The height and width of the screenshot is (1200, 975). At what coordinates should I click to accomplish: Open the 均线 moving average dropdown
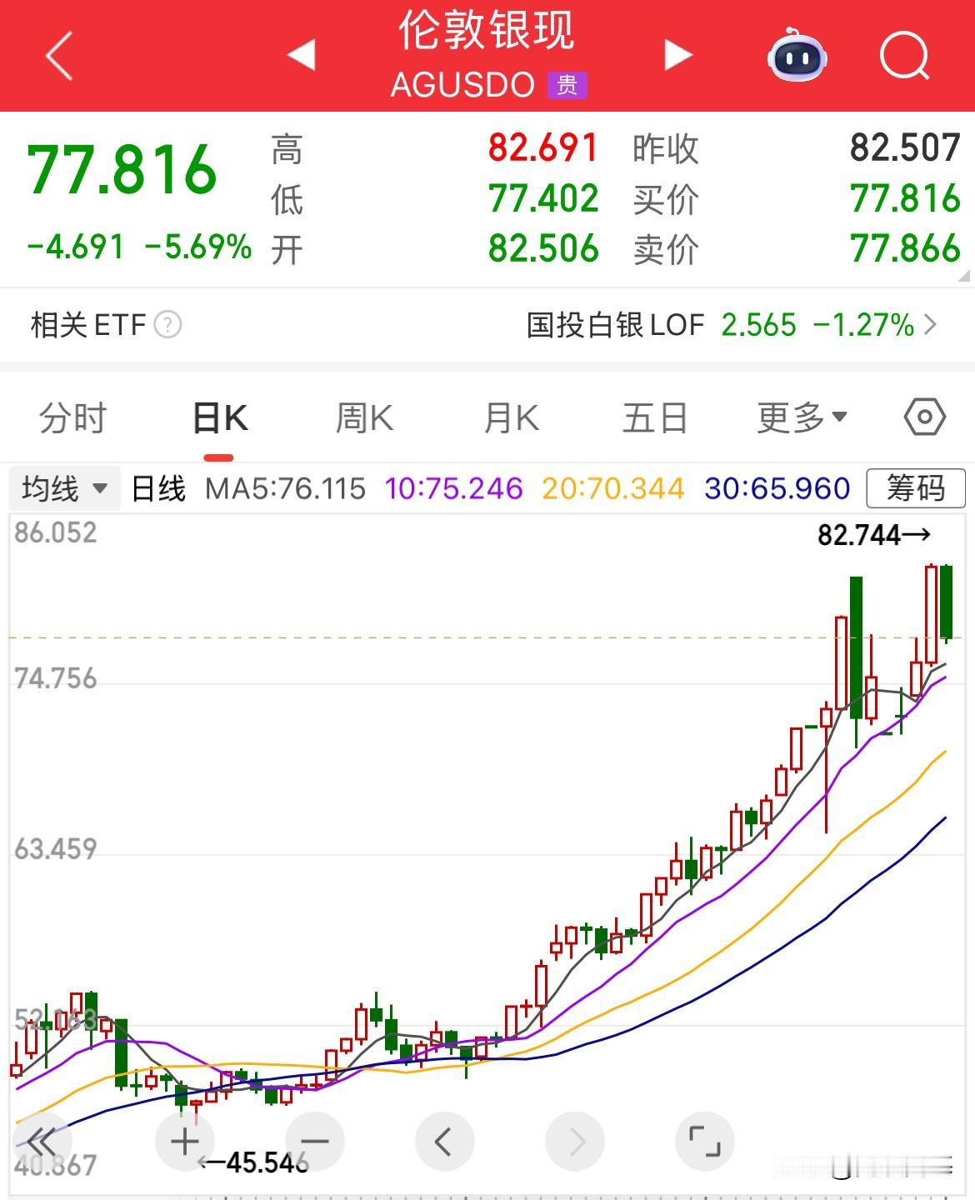64,488
